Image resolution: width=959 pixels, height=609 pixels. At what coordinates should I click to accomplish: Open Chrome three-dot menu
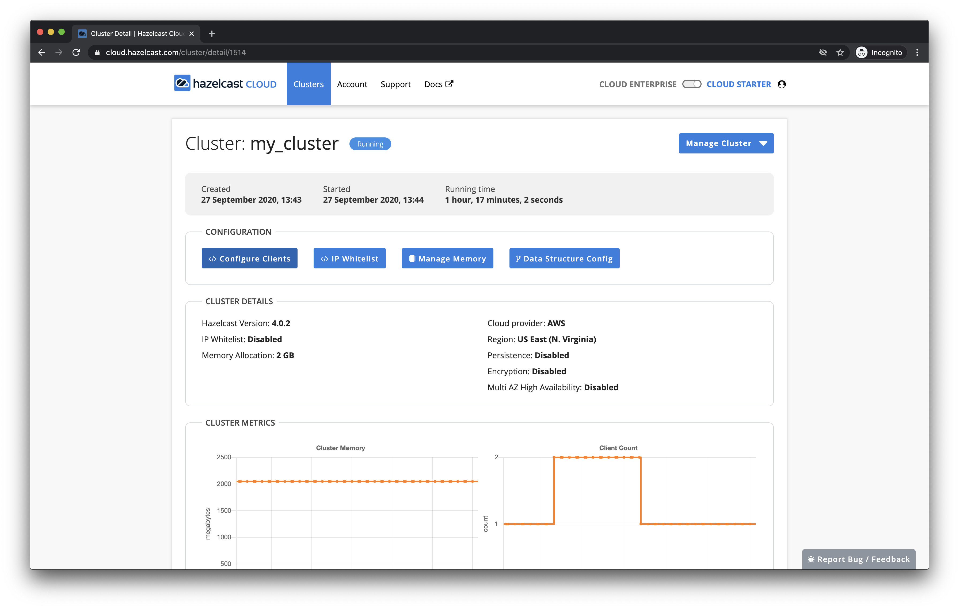[917, 52]
